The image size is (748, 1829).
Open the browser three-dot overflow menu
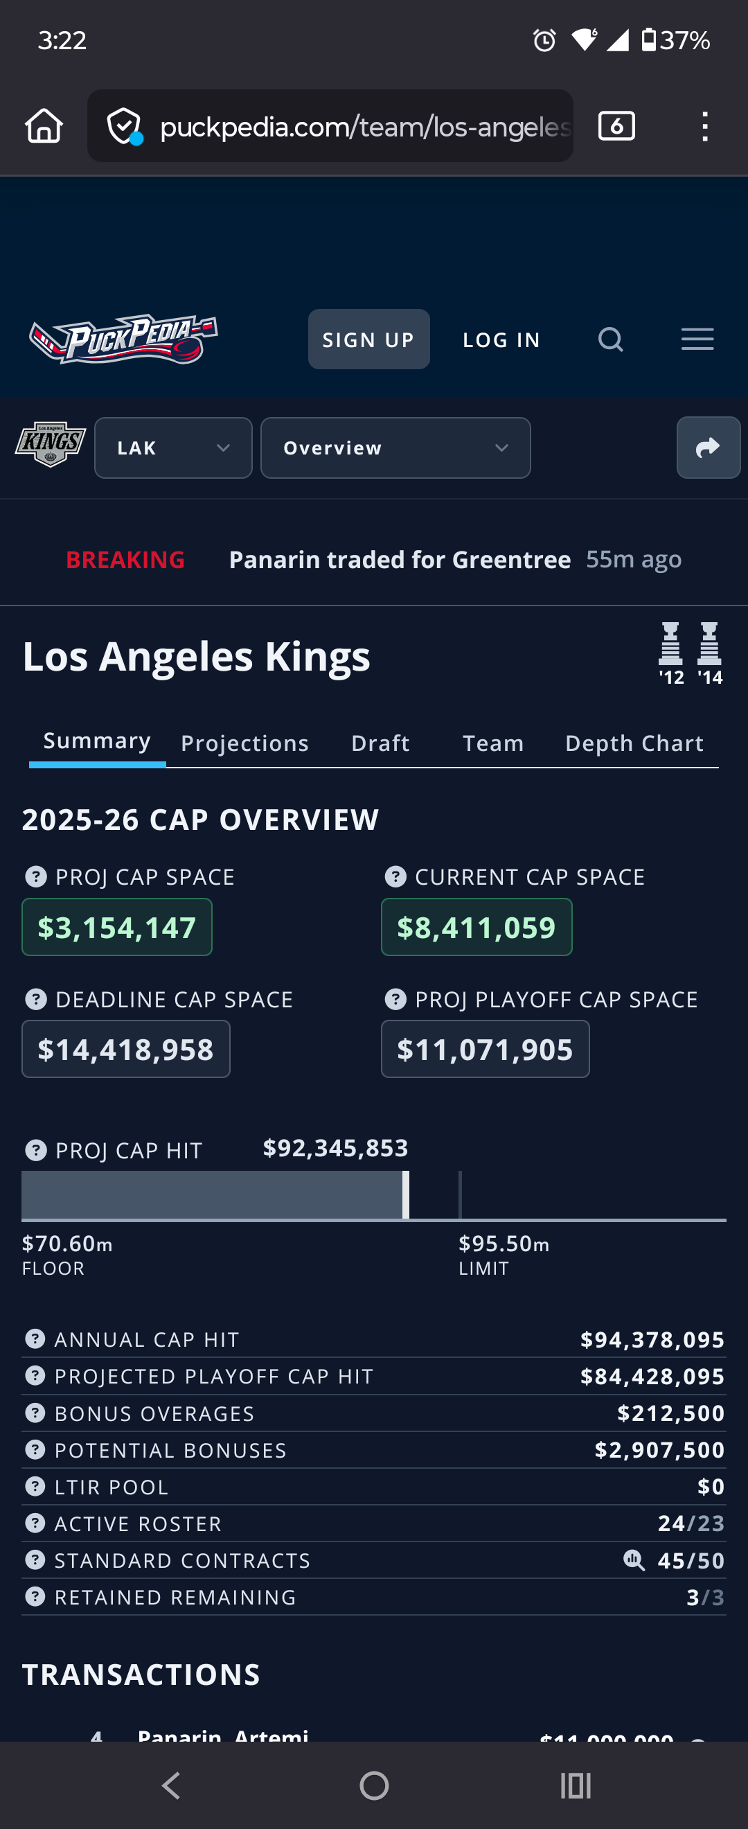(704, 126)
